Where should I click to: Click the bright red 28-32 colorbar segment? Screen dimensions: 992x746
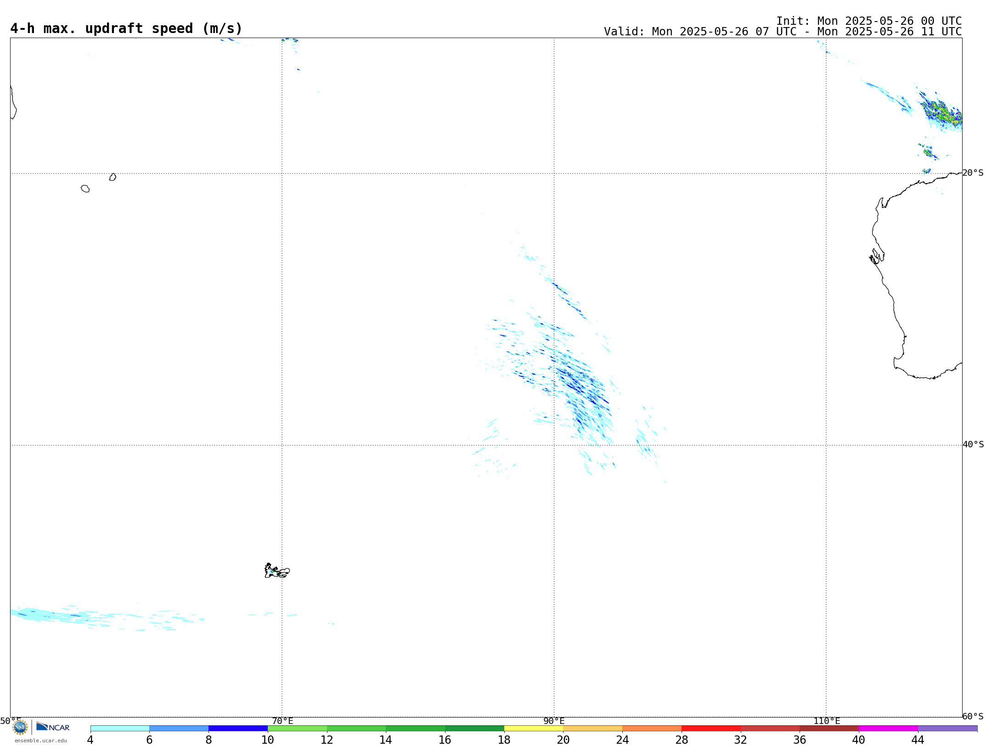pos(711,729)
